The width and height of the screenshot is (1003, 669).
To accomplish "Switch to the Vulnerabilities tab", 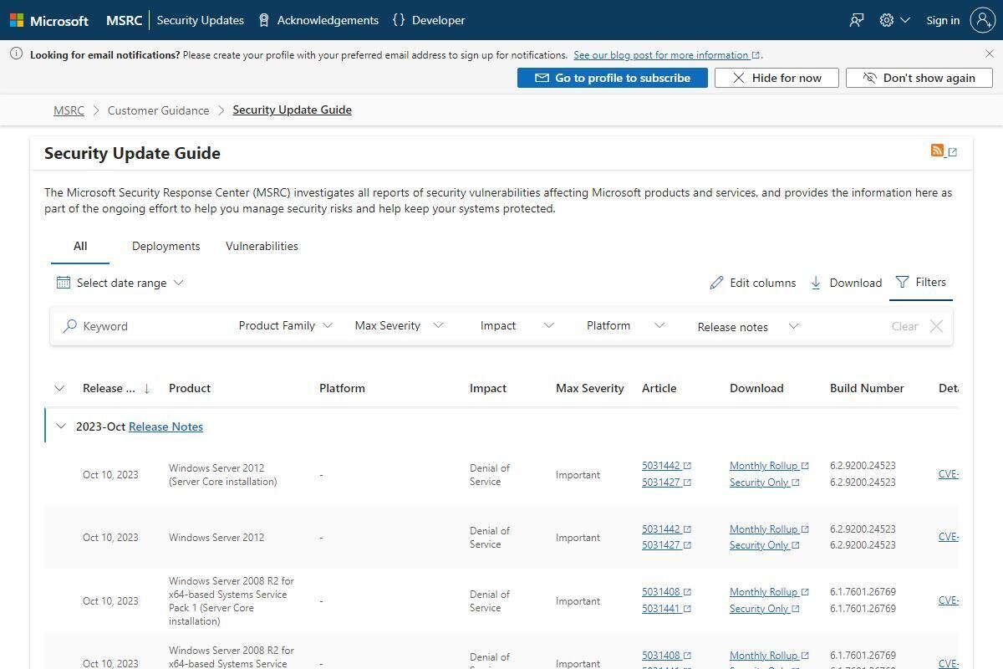I will coord(262,246).
